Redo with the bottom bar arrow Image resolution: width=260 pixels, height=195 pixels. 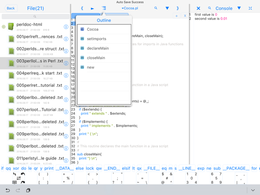point(18,190)
